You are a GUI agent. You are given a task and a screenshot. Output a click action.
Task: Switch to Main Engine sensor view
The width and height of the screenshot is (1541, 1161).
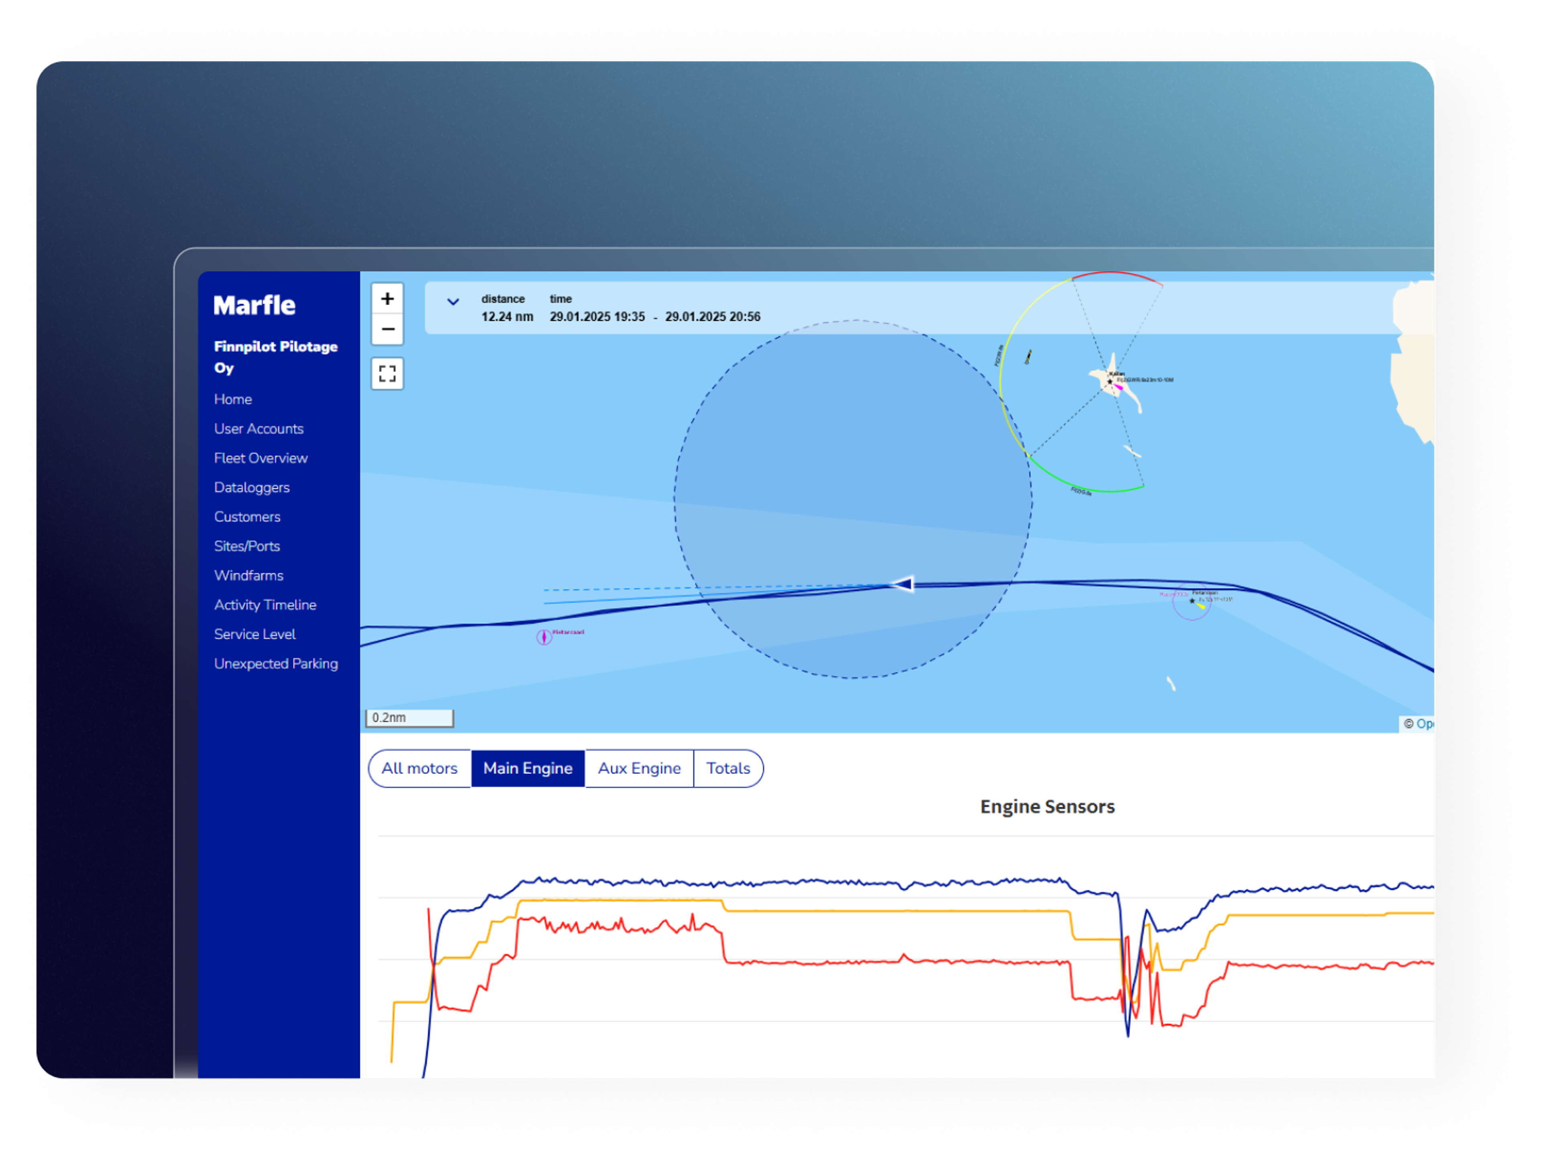528,769
